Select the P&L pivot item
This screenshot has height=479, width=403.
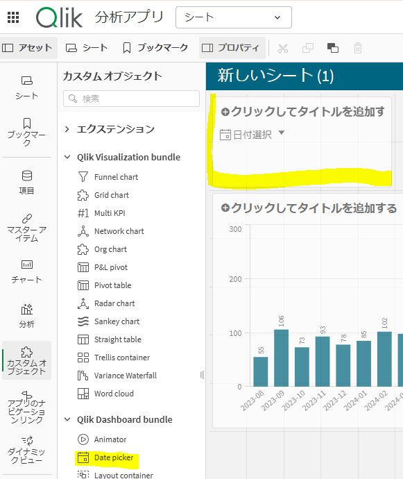click(x=103, y=267)
